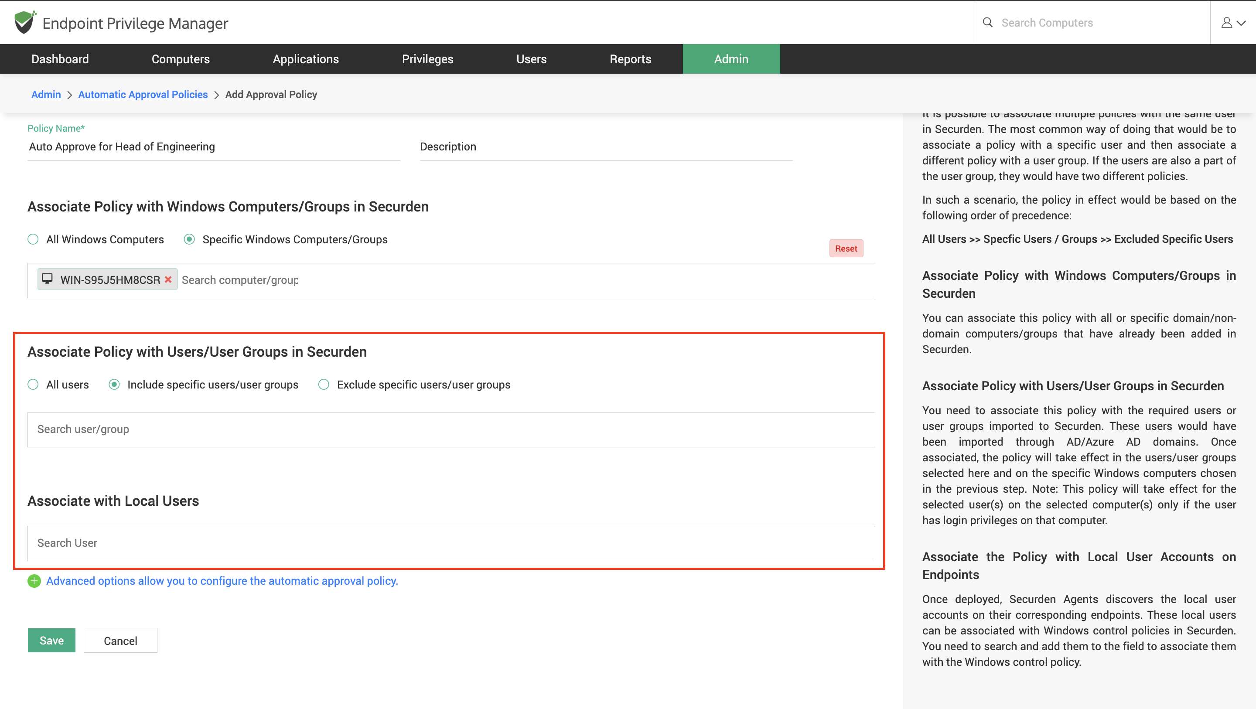Open the Dashboard tab
The width and height of the screenshot is (1256, 709).
60,59
